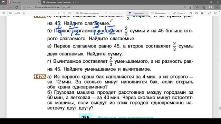Add this page to favorites
The image size is (221, 124).
click(190, 7)
